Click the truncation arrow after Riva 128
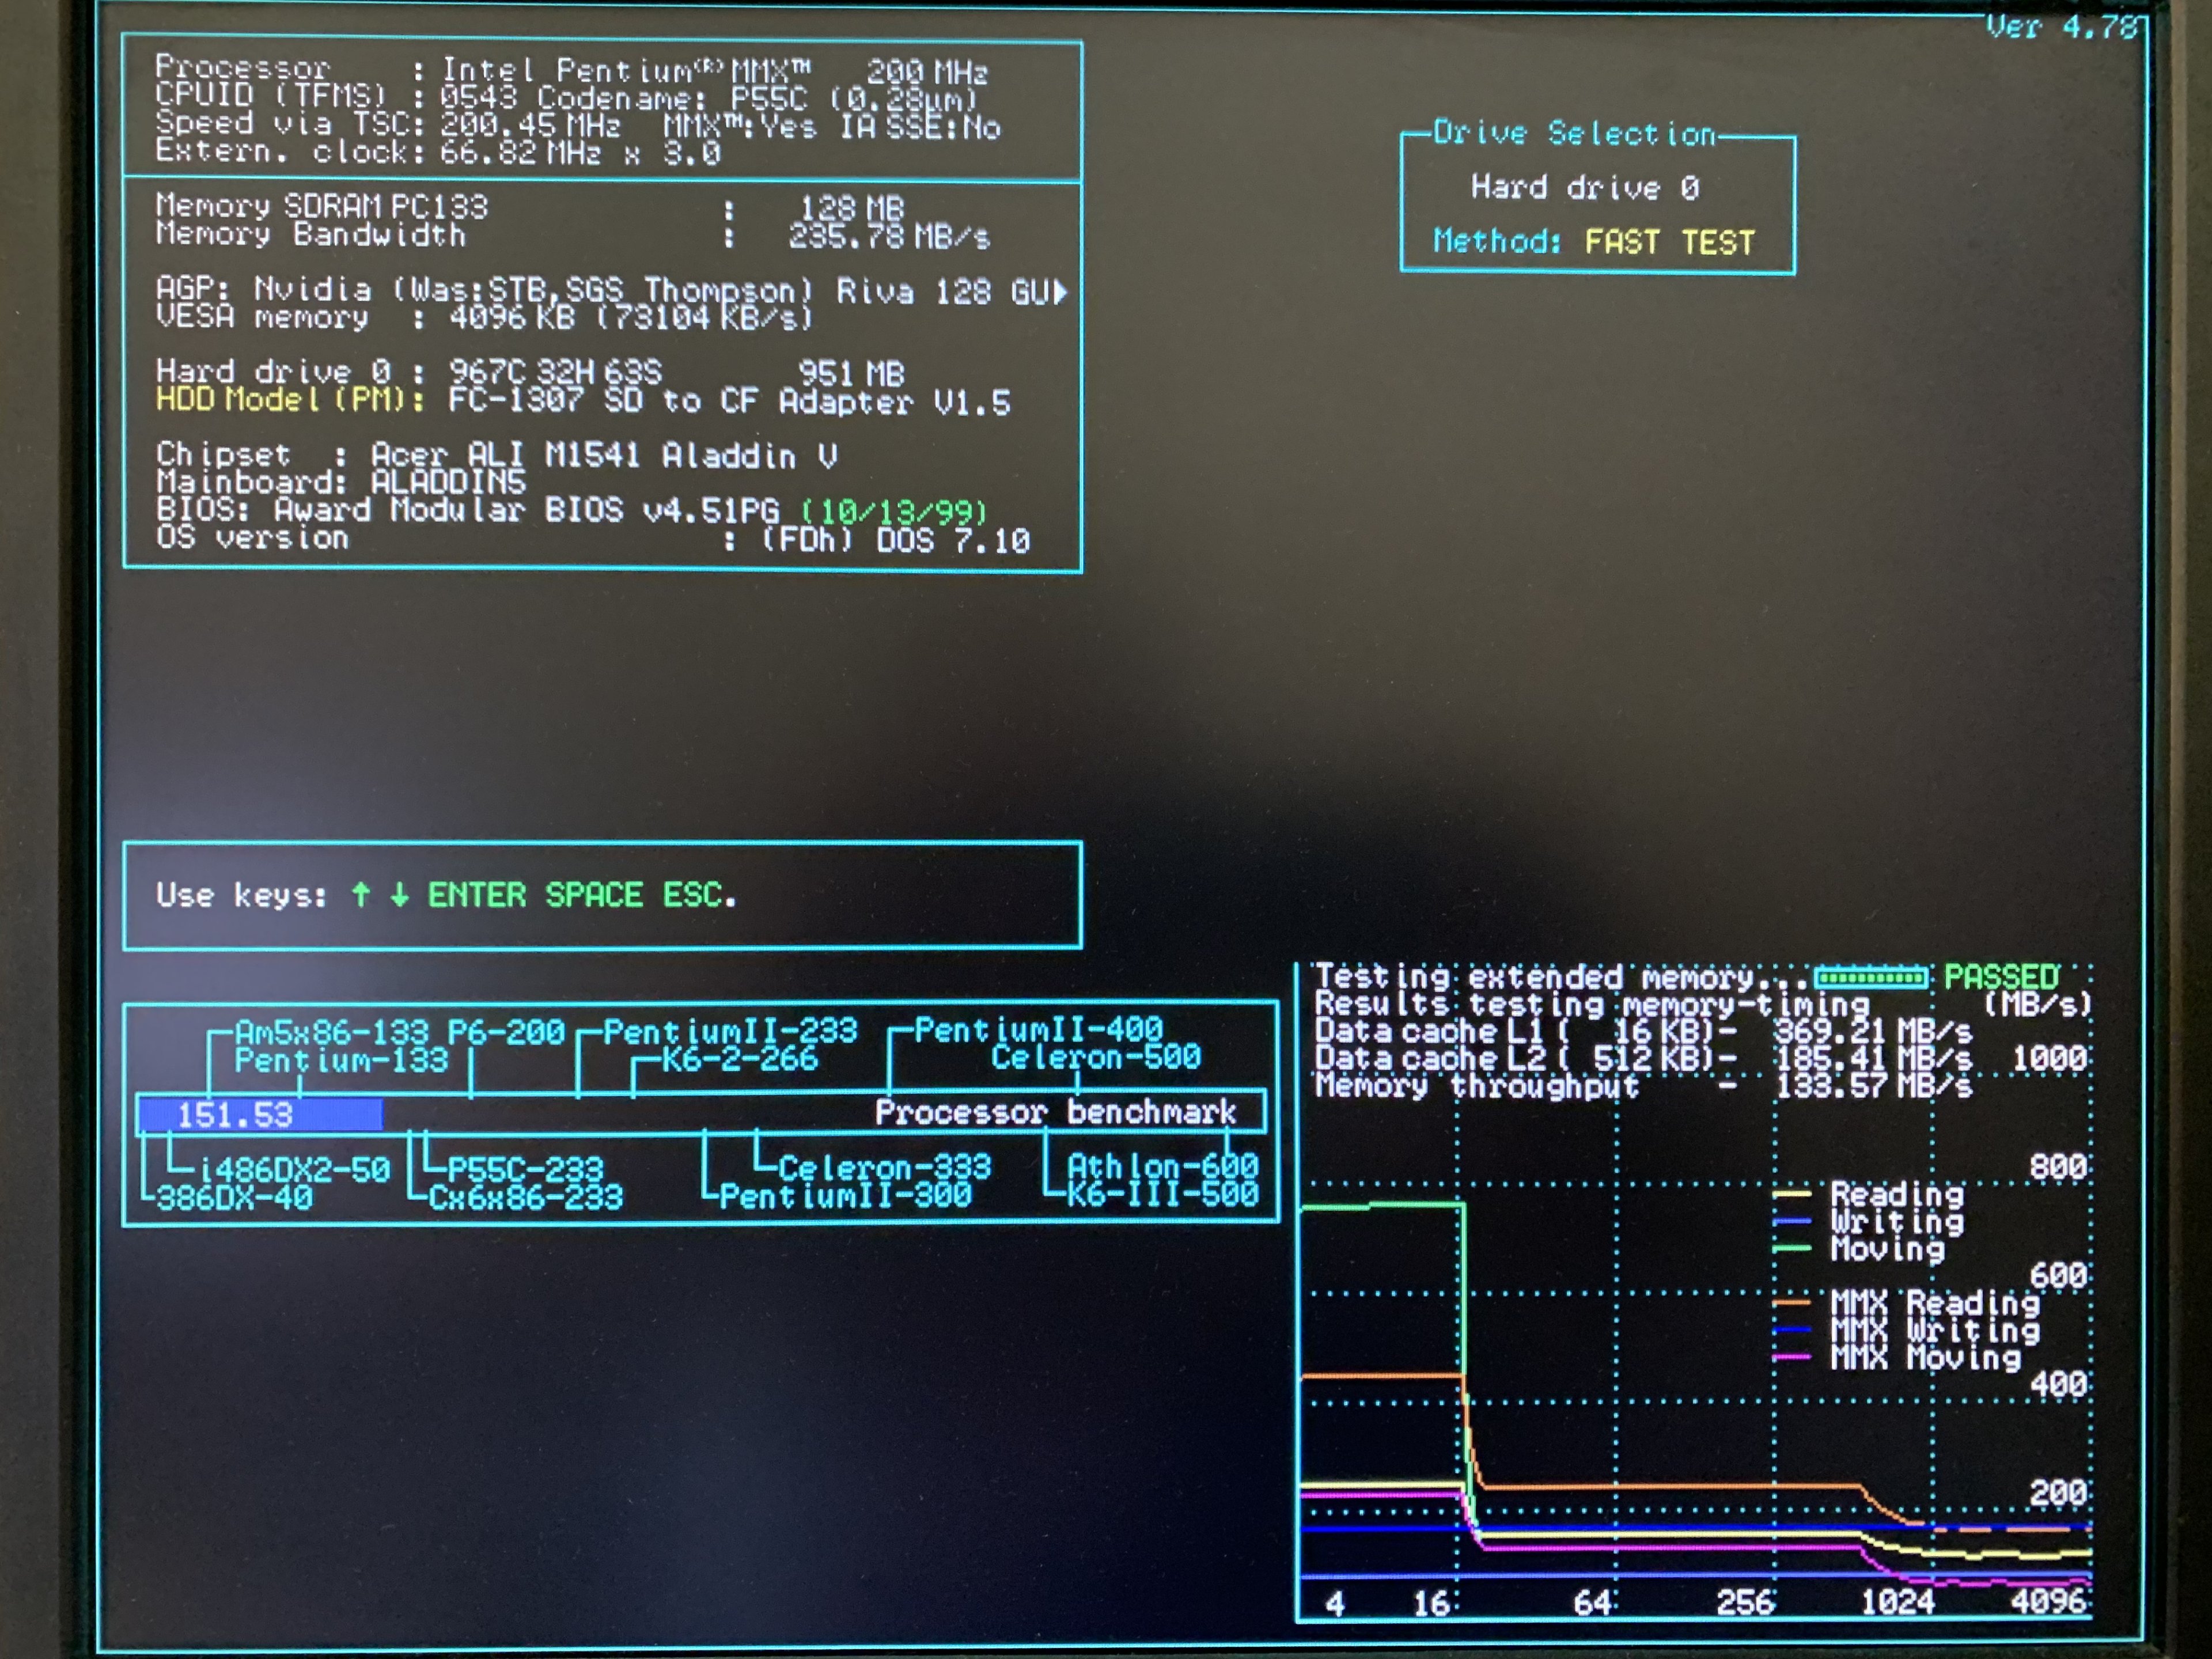 1061,292
